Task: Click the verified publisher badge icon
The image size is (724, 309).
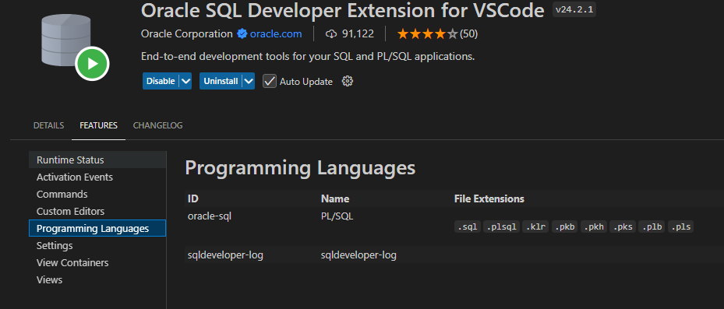Action: [242, 33]
